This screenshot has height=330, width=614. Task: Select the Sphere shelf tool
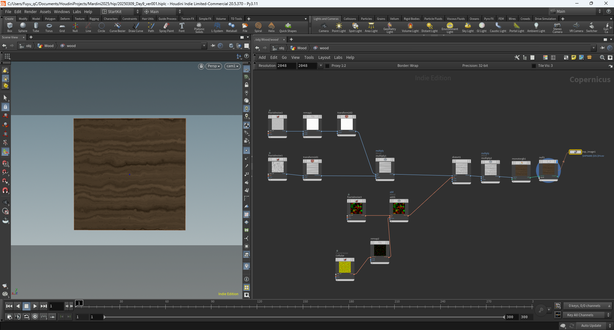[x=22, y=27]
